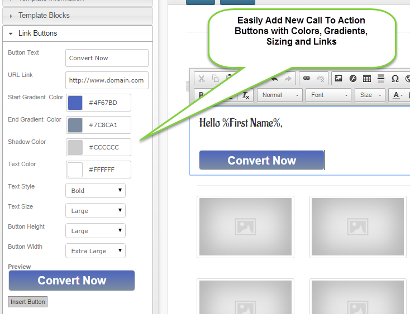
Task: Click the URL Link input field
Action: [x=107, y=80]
